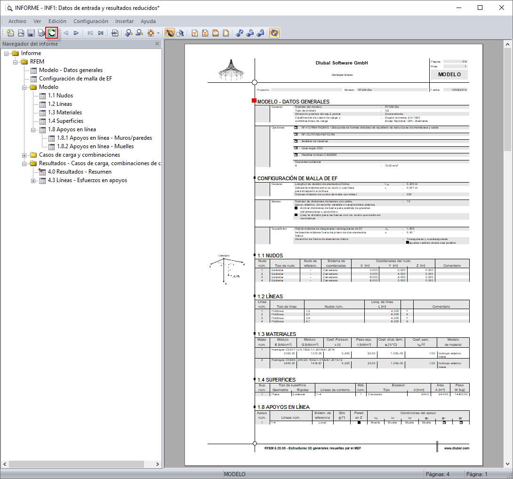Screen dimensions: 513x479
Task: Click the navigator scroll left arrow
Action: (5, 464)
